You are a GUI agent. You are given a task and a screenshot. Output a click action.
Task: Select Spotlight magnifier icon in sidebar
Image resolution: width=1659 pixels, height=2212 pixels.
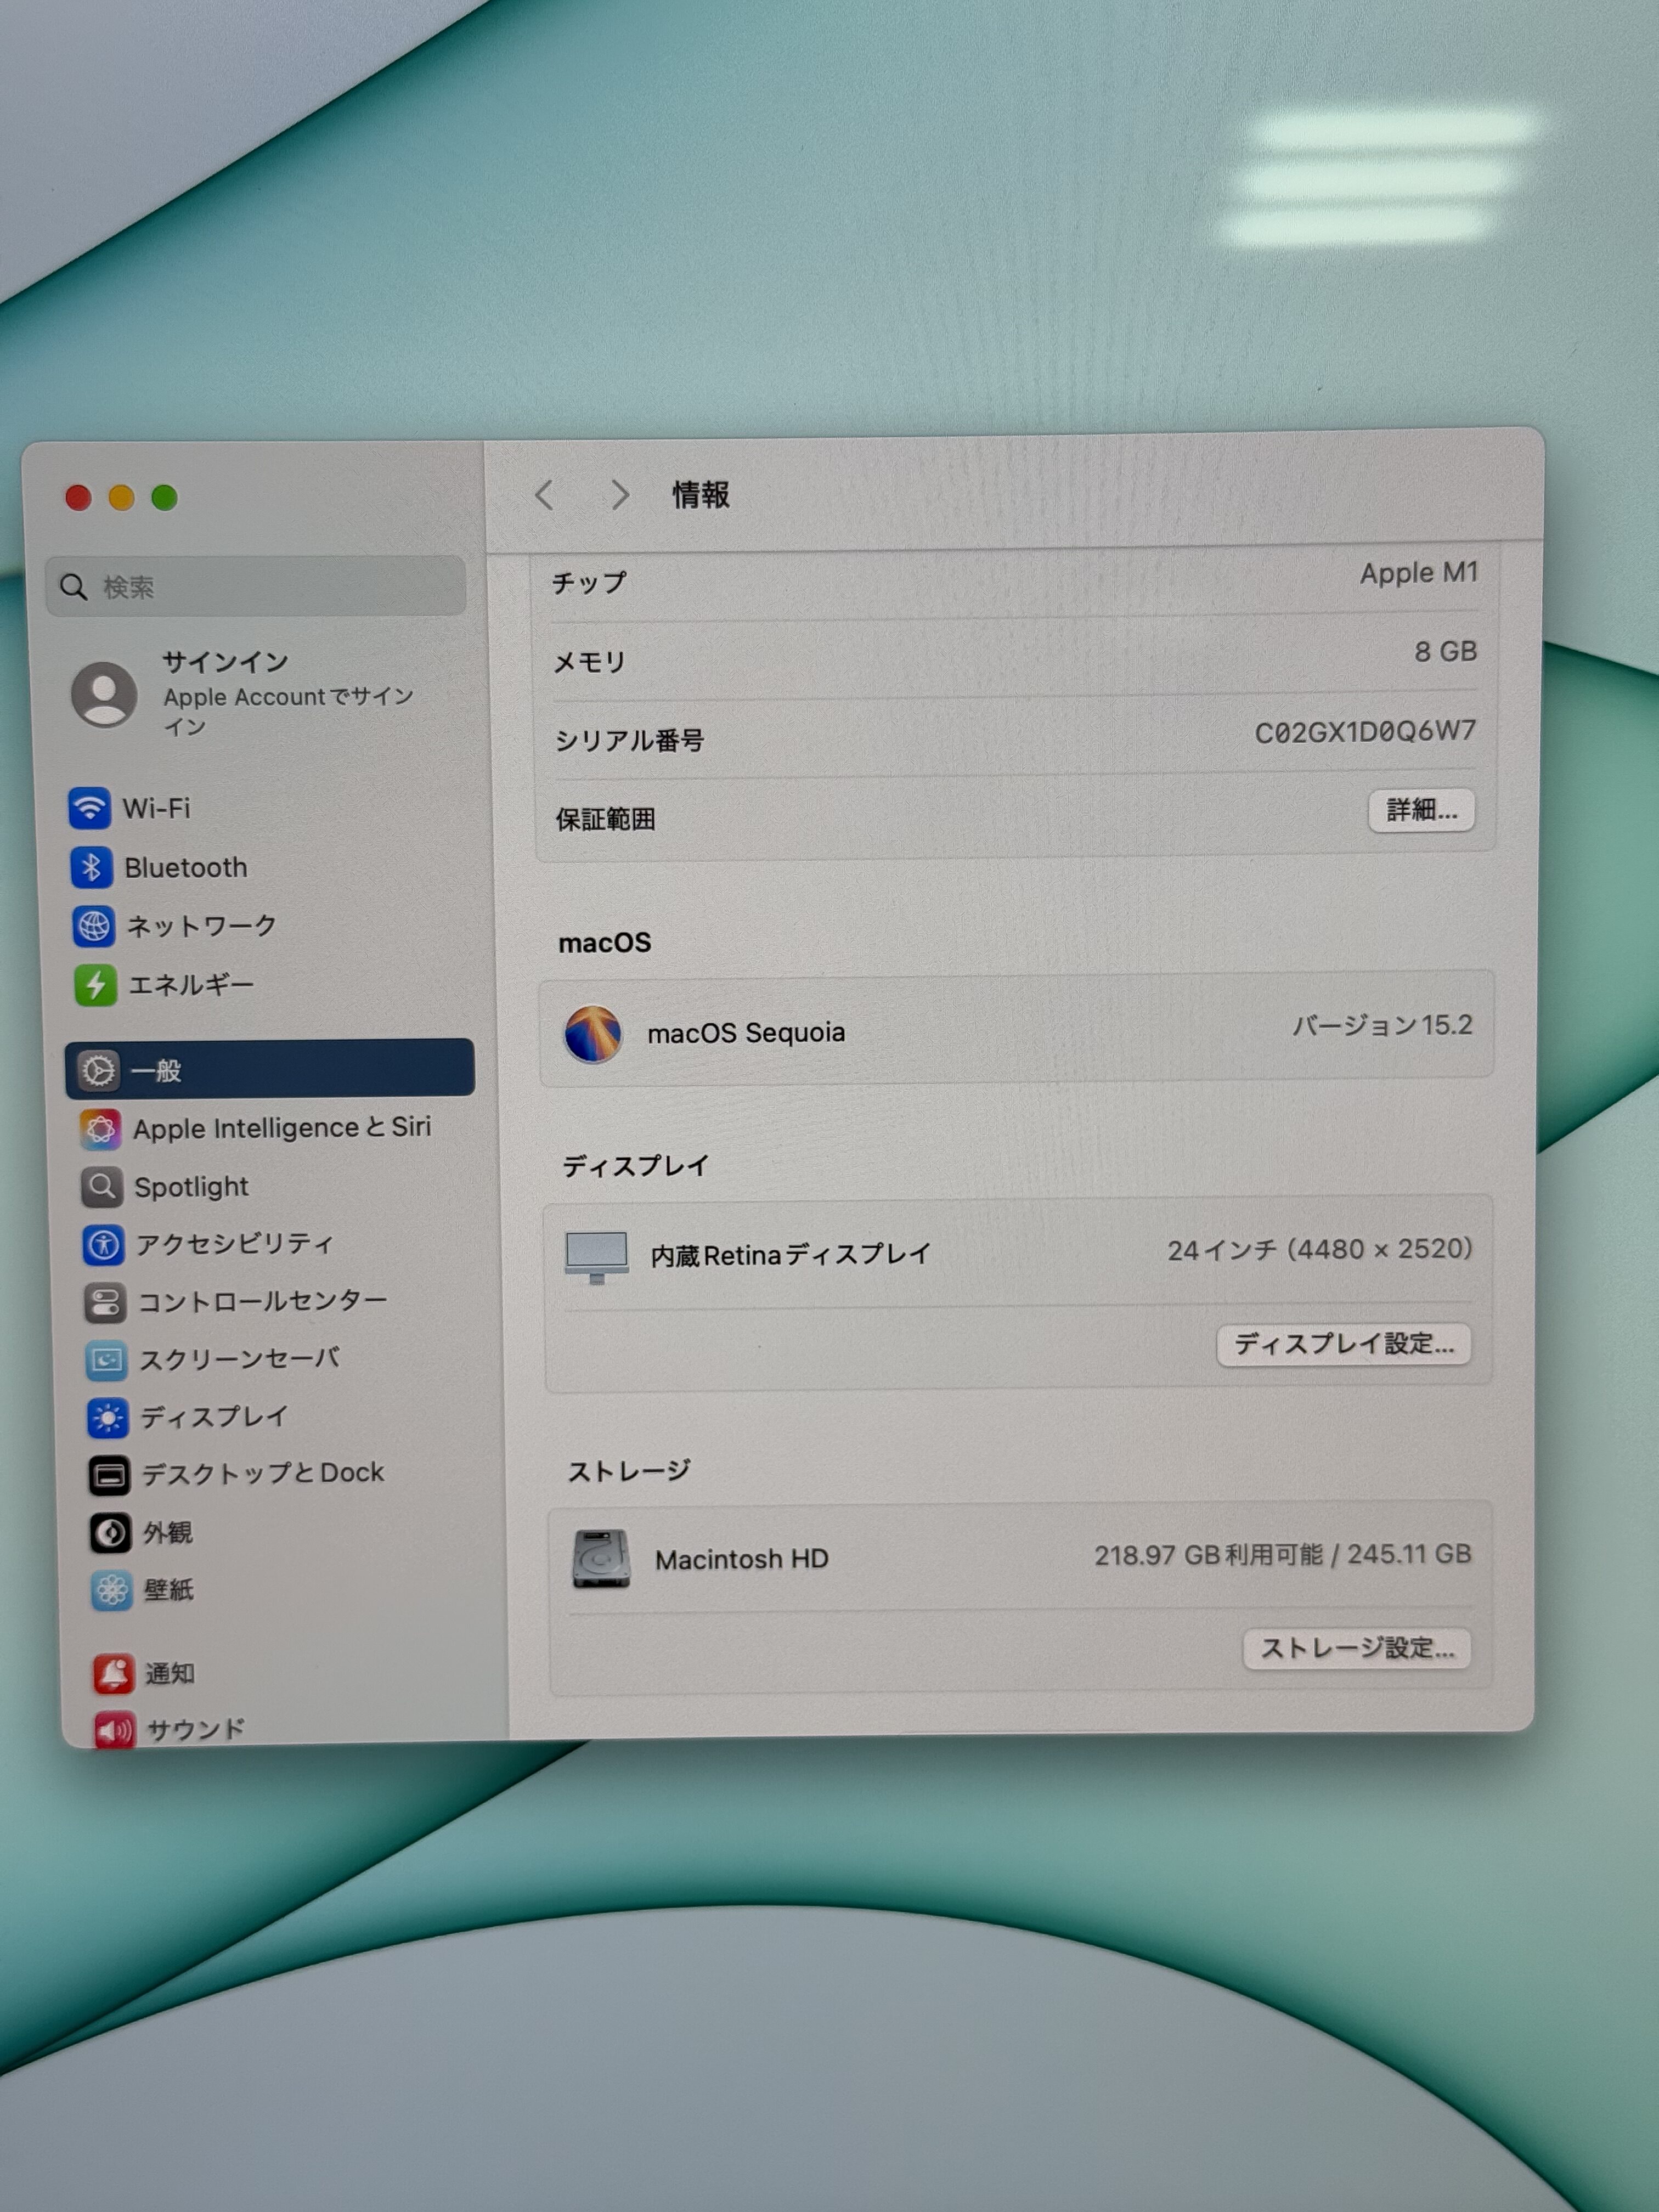point(102,1187)
